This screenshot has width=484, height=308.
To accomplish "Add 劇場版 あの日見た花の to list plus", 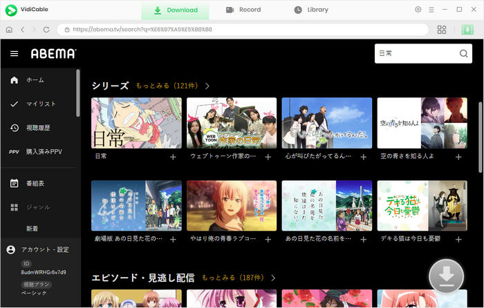I will 173,240.
